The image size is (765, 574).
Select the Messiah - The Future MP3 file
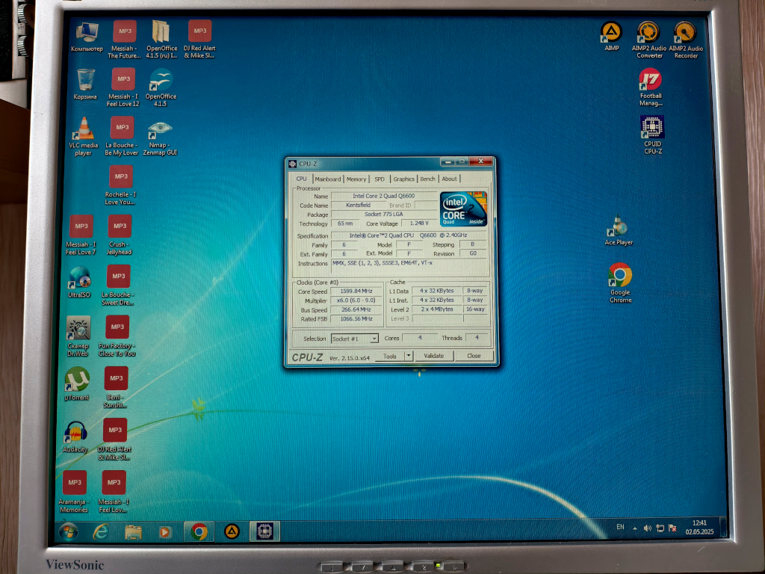(x=125, y=39)
